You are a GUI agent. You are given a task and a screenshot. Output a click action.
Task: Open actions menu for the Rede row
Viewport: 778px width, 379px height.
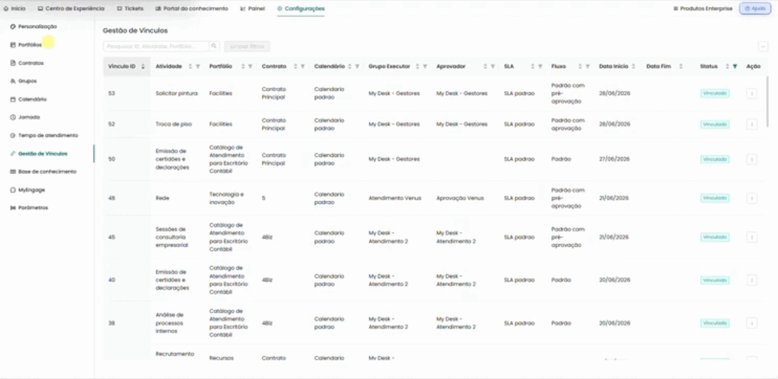pyautogui.click(x=752, y=198)
